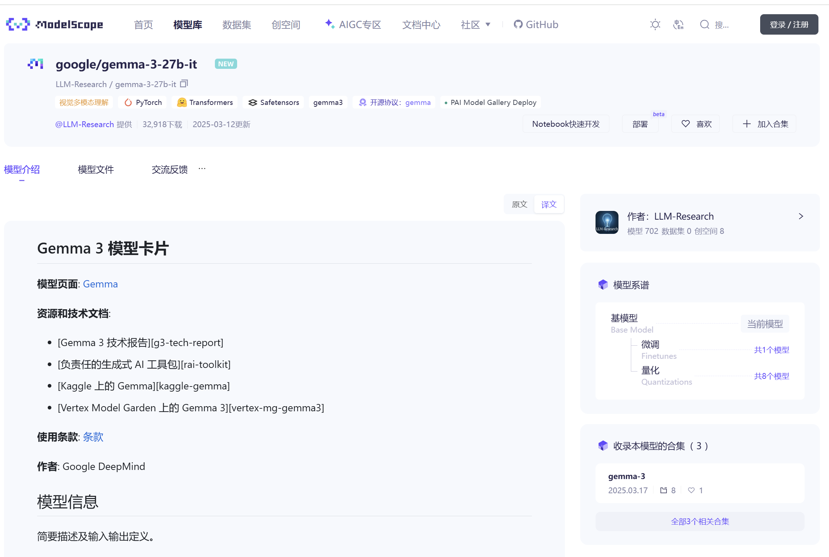The image size is (829, 557).
Task: Click the 共8个模型 quantizations link
Action: 771,376
